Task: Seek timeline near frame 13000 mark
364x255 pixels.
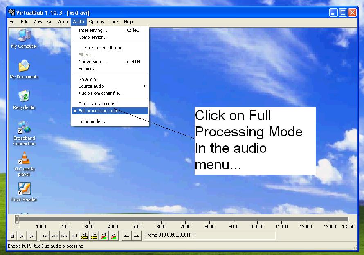Action: point(329,226)
